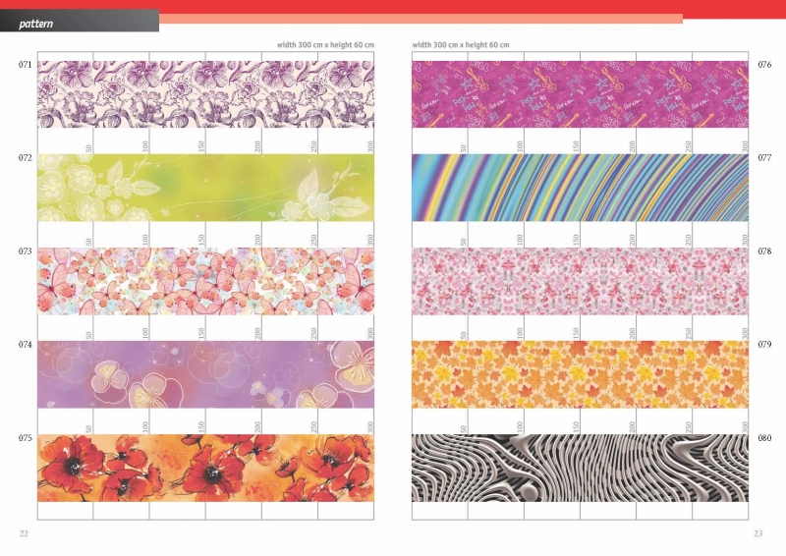Select the 077 pattern number label
The height and width of the screenshot is (556, 786).
click(x=764, y=158)
